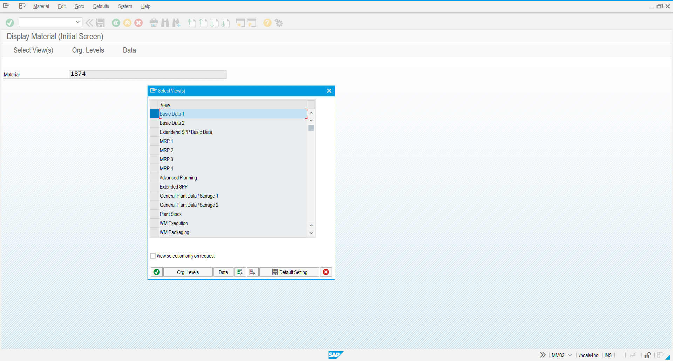
Task: Select the Print icon
Action: click(154, 23)
